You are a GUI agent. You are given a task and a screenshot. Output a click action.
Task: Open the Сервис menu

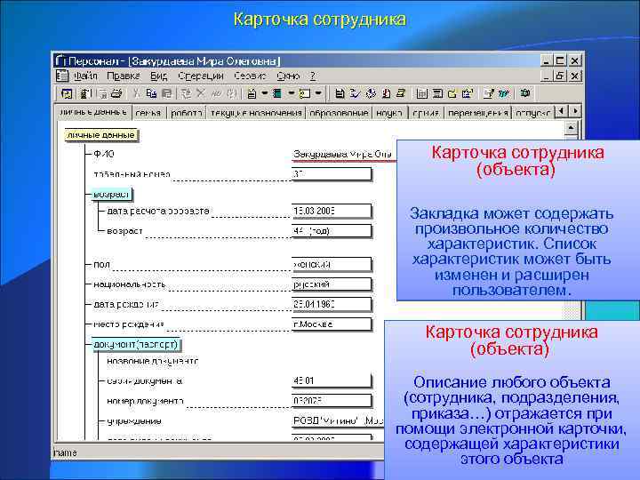click(250, 76)
